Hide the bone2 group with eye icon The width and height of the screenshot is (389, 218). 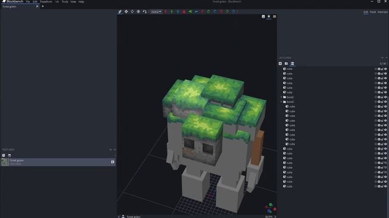pos(385,97)
